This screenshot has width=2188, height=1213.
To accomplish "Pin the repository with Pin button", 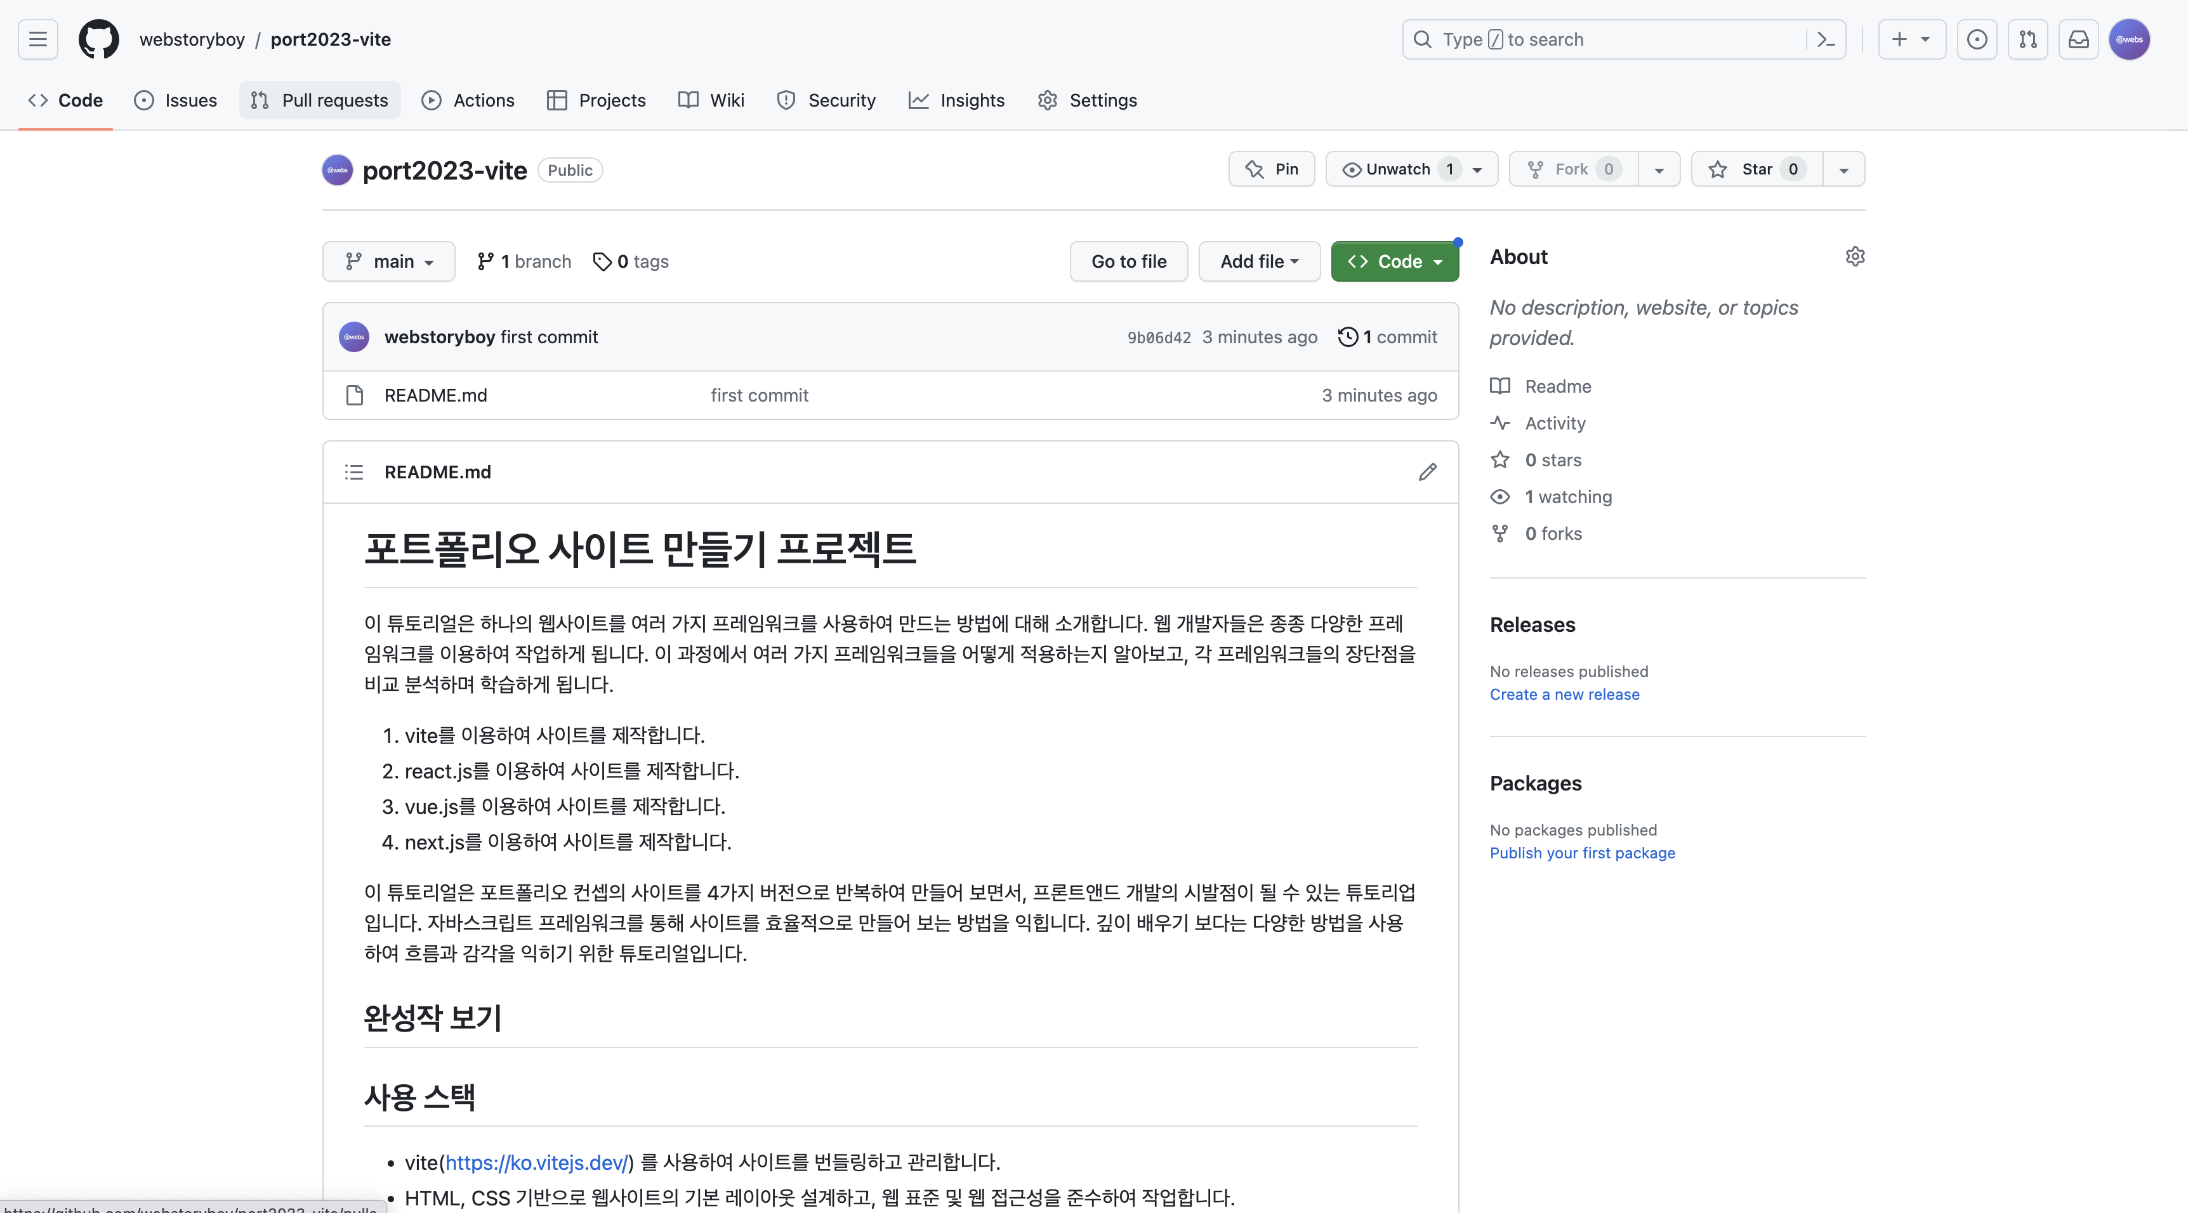I will point(1270,169).
